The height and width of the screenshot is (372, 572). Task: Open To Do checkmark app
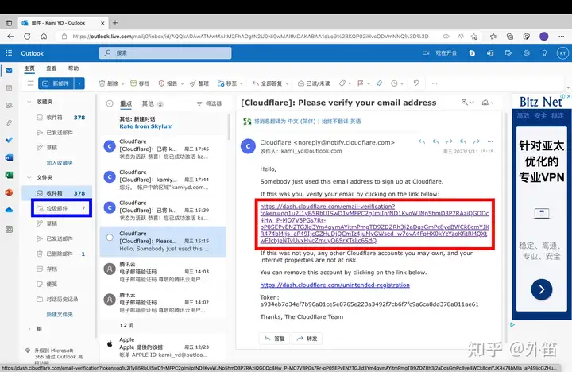tap(9, 140)
